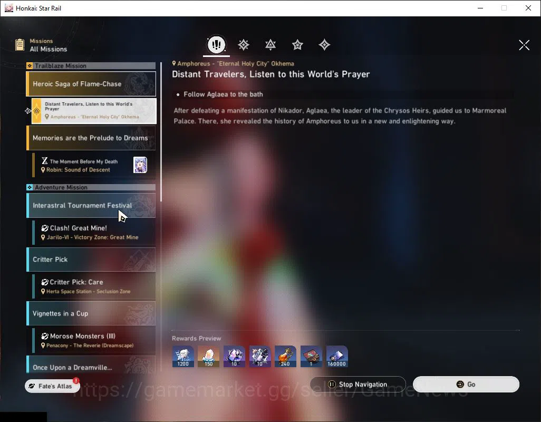This screenshot has height=422, width=541.
Task: Click the mission icon beside Critter Pick: Care
Action: [45, 282]
